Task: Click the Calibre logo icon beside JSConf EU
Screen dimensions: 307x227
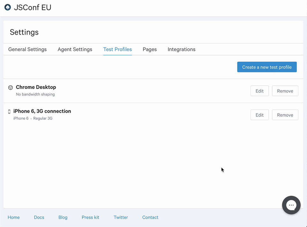Action: (8, 7)
